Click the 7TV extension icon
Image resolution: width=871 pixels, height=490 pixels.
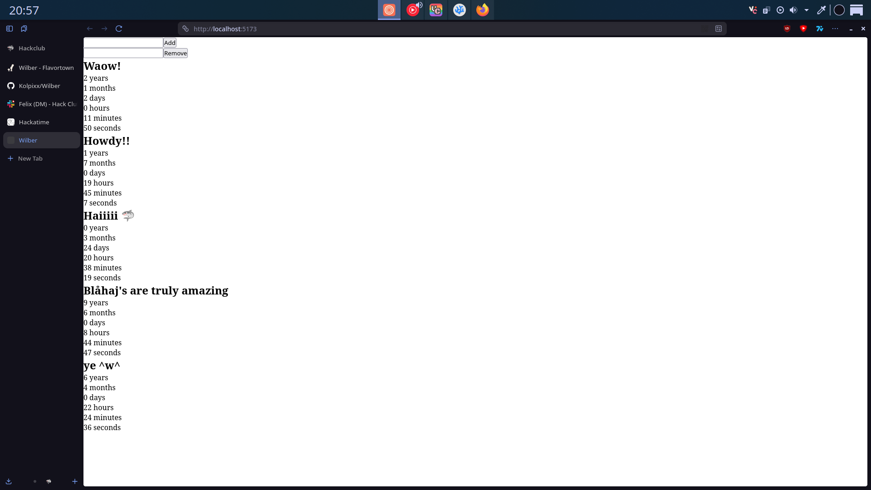coord(820,29)
